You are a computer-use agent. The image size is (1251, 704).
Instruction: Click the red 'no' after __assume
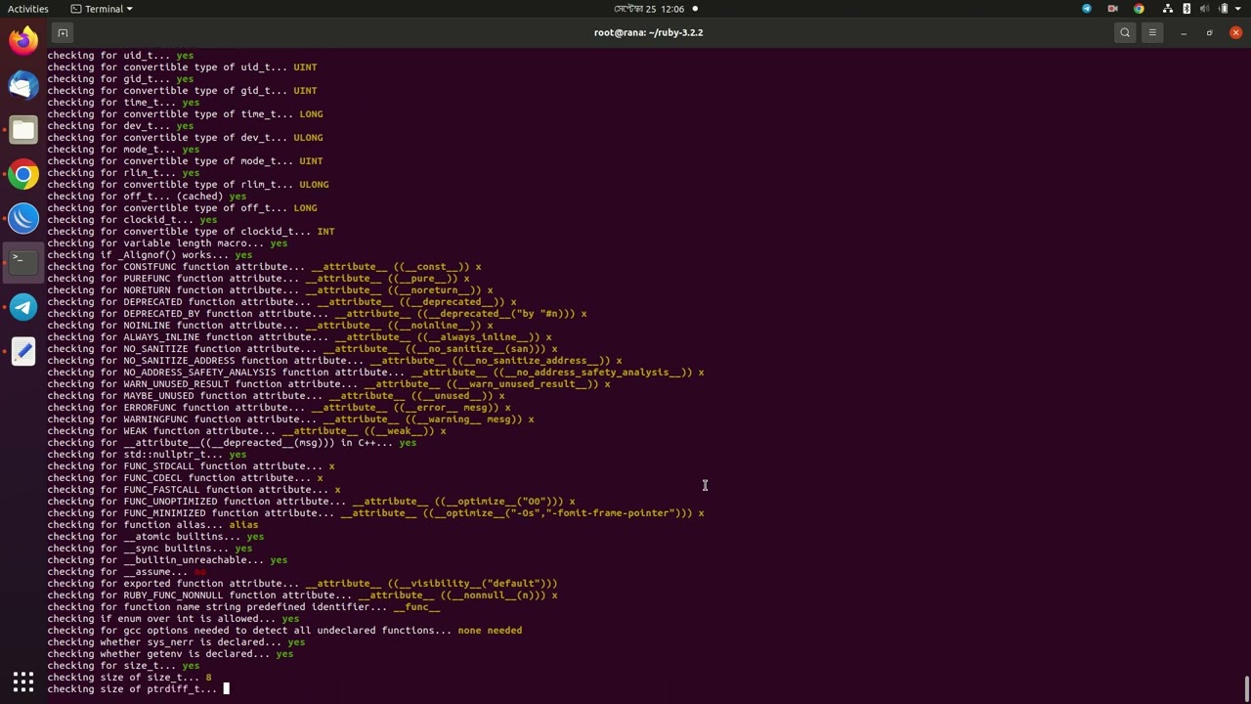click(x=200, y=572)
